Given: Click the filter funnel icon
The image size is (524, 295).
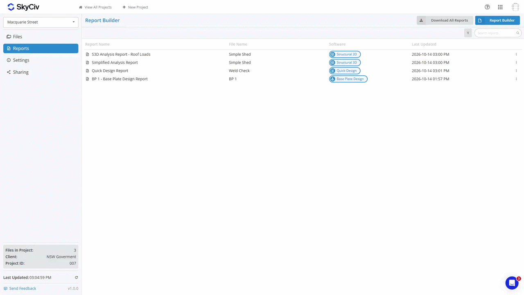Looking at the screenshot, I should click(x=468, y=33).
